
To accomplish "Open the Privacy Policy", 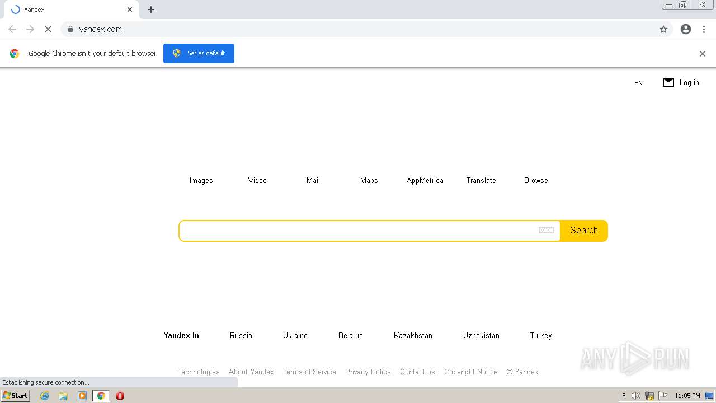I will pos(368,372).
